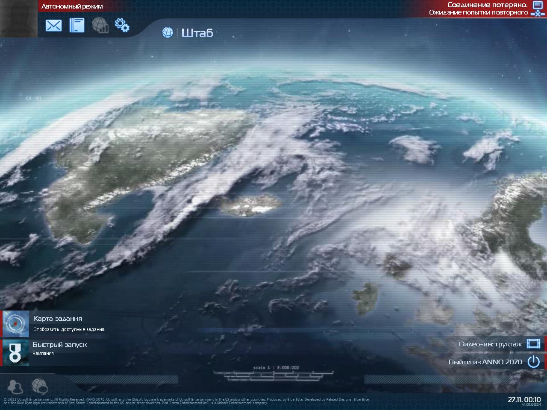Click the player profile avatar
The width and height of the screenshot is (547, 410).
tap(19, 18)
